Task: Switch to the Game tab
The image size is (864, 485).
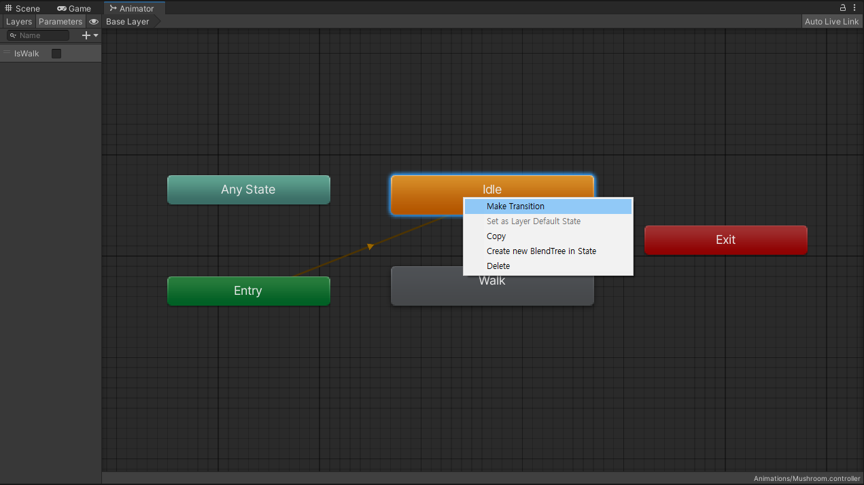Action: [74, 8]
